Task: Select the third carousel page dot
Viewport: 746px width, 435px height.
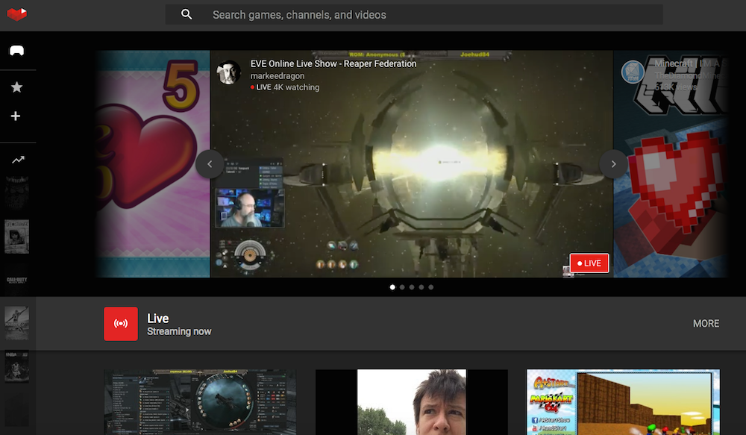Action: pyautogui.click(x=412, y=287)
